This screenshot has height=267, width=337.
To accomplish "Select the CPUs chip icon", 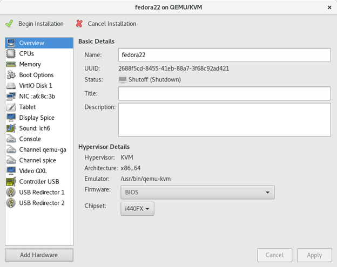I will point(11,53).
